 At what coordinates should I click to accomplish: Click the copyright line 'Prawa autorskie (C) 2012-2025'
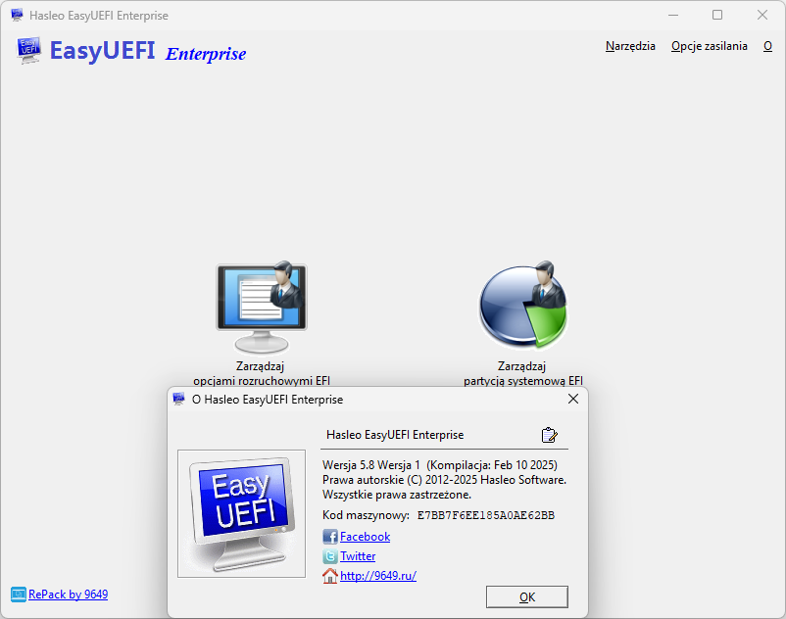[444, 480]
